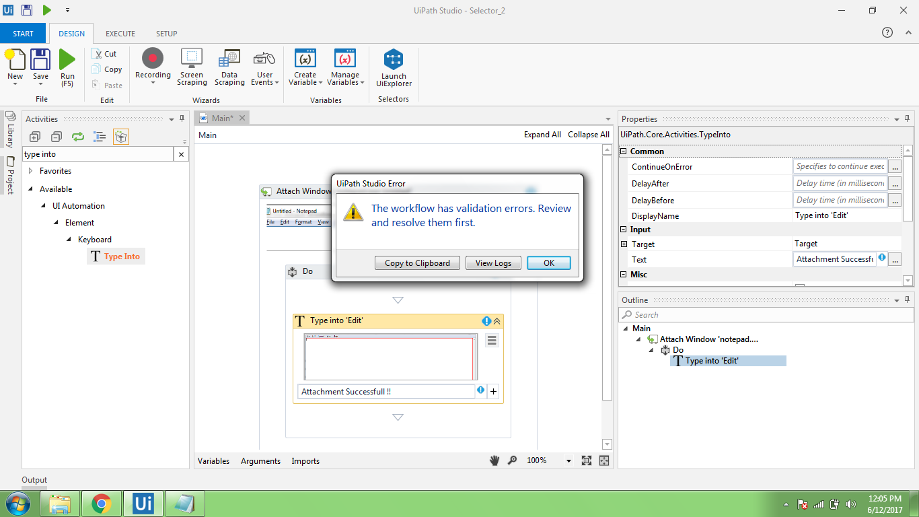Collapse the Type into 'Edit' activity chevron
Image resolution: width=919 pixels, height=517 pixels.
(497, 321)
